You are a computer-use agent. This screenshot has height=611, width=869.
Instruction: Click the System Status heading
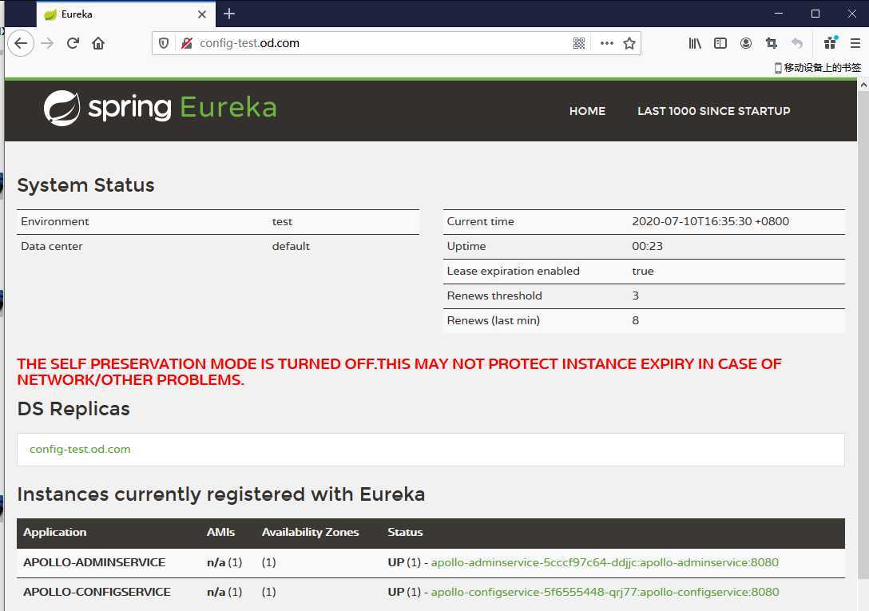click(86, 185)
